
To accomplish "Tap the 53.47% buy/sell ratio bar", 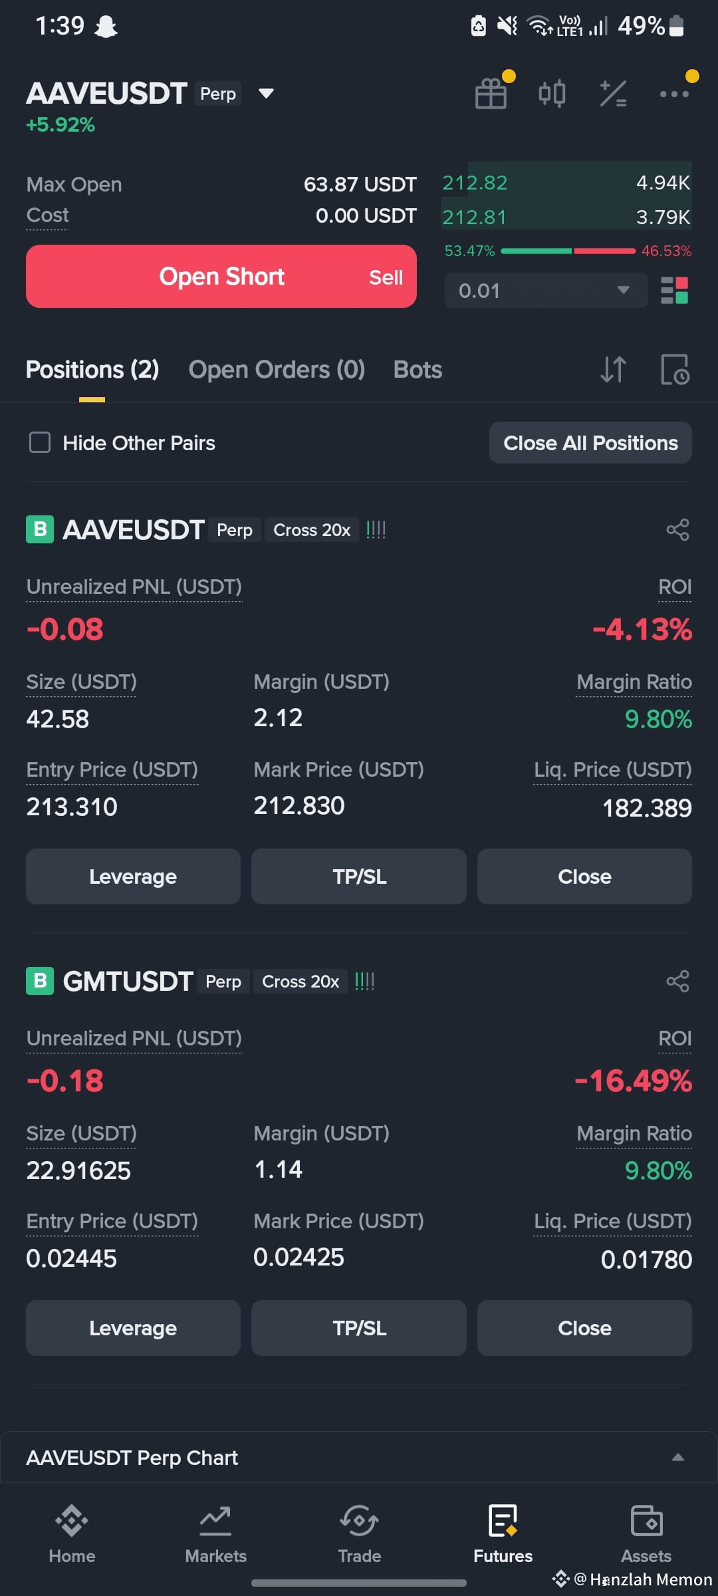I will coord(568,251).
